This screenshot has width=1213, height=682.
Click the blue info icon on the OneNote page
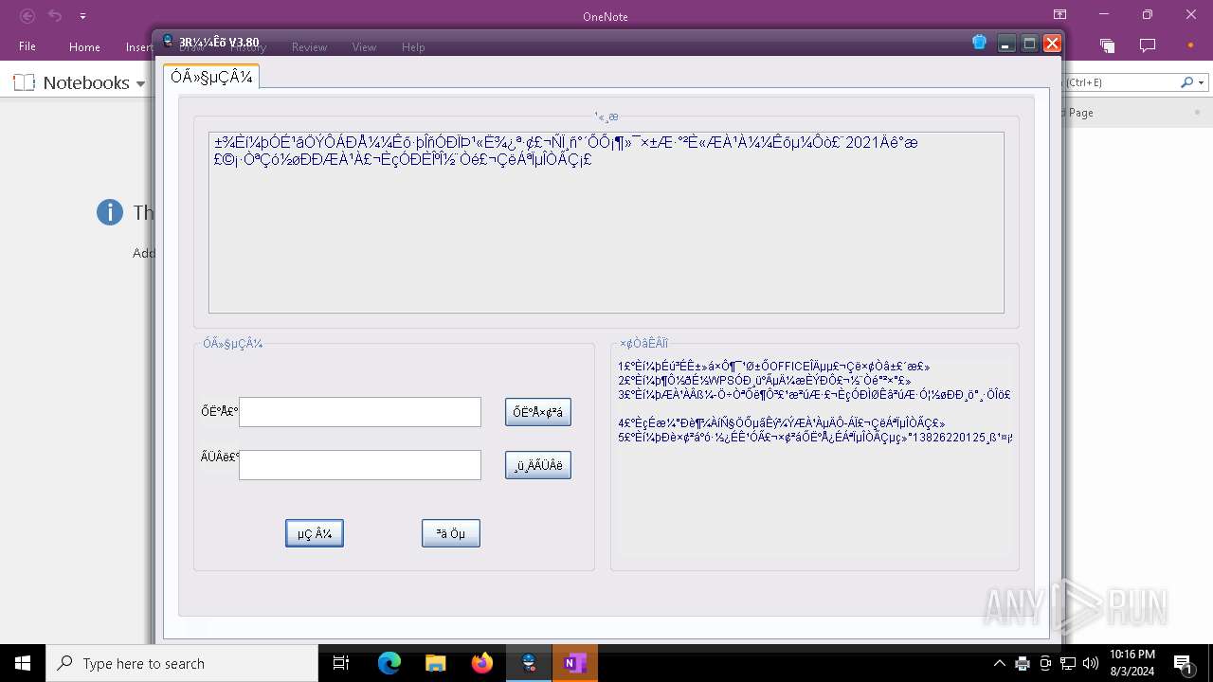[110, 212]
